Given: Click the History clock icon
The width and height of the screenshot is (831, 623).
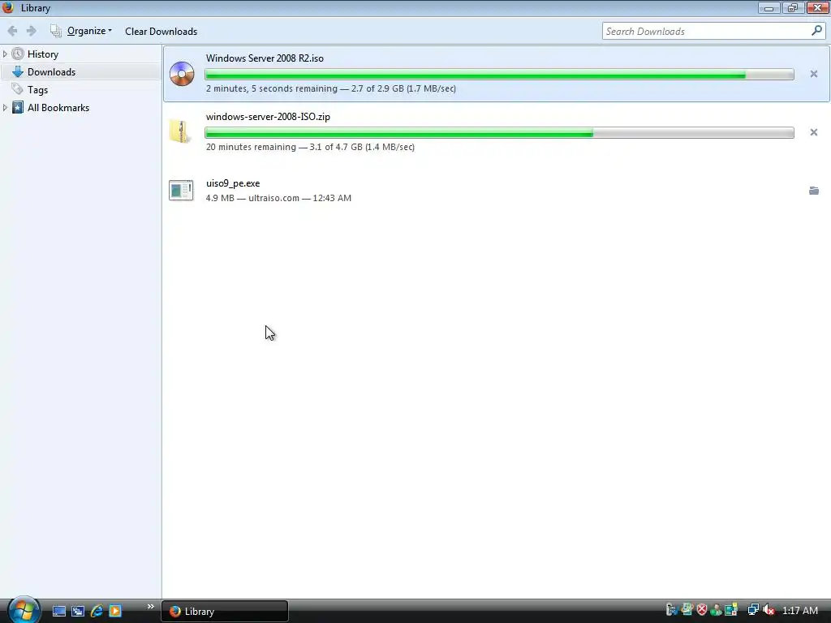Looking at the screenshot, I should (x=18, y=54).
